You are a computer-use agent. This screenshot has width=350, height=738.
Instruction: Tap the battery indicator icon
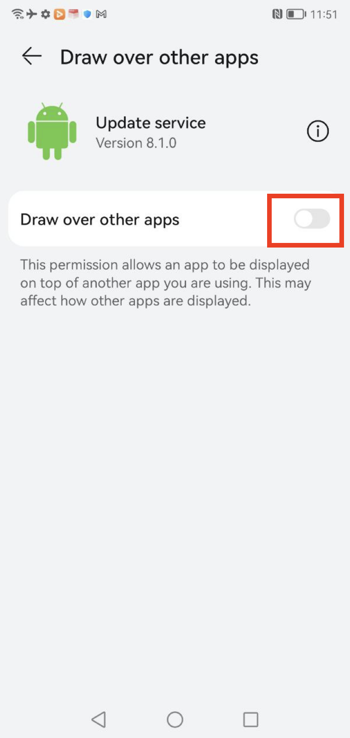point(296,14)
